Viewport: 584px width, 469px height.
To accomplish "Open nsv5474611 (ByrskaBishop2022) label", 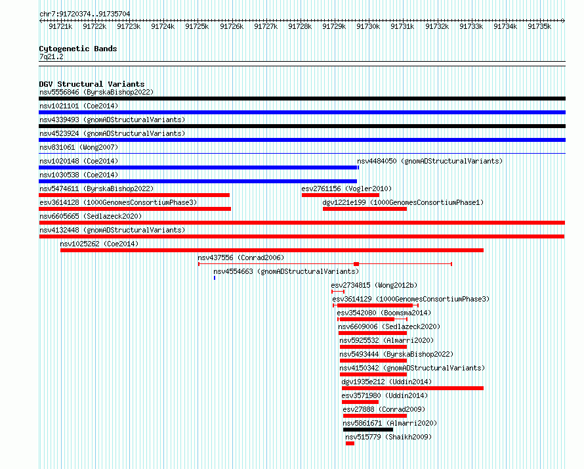I will 96,189.
